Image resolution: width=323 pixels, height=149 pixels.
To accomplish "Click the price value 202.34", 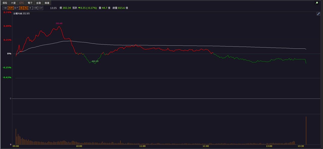I will (67, 8).
